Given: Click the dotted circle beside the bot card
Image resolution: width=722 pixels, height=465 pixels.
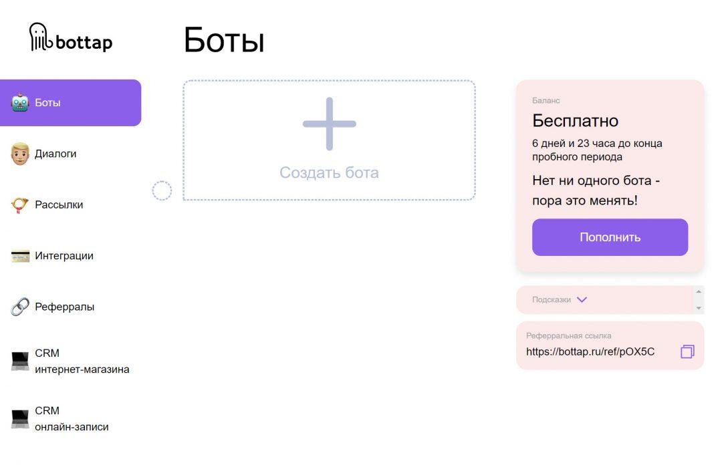Looking at the screenshot, I should (x=162, y=191).
